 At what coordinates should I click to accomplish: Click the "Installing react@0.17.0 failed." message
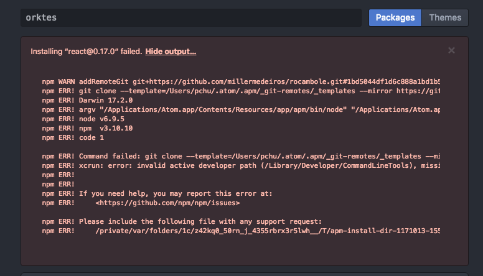(87, 52)
